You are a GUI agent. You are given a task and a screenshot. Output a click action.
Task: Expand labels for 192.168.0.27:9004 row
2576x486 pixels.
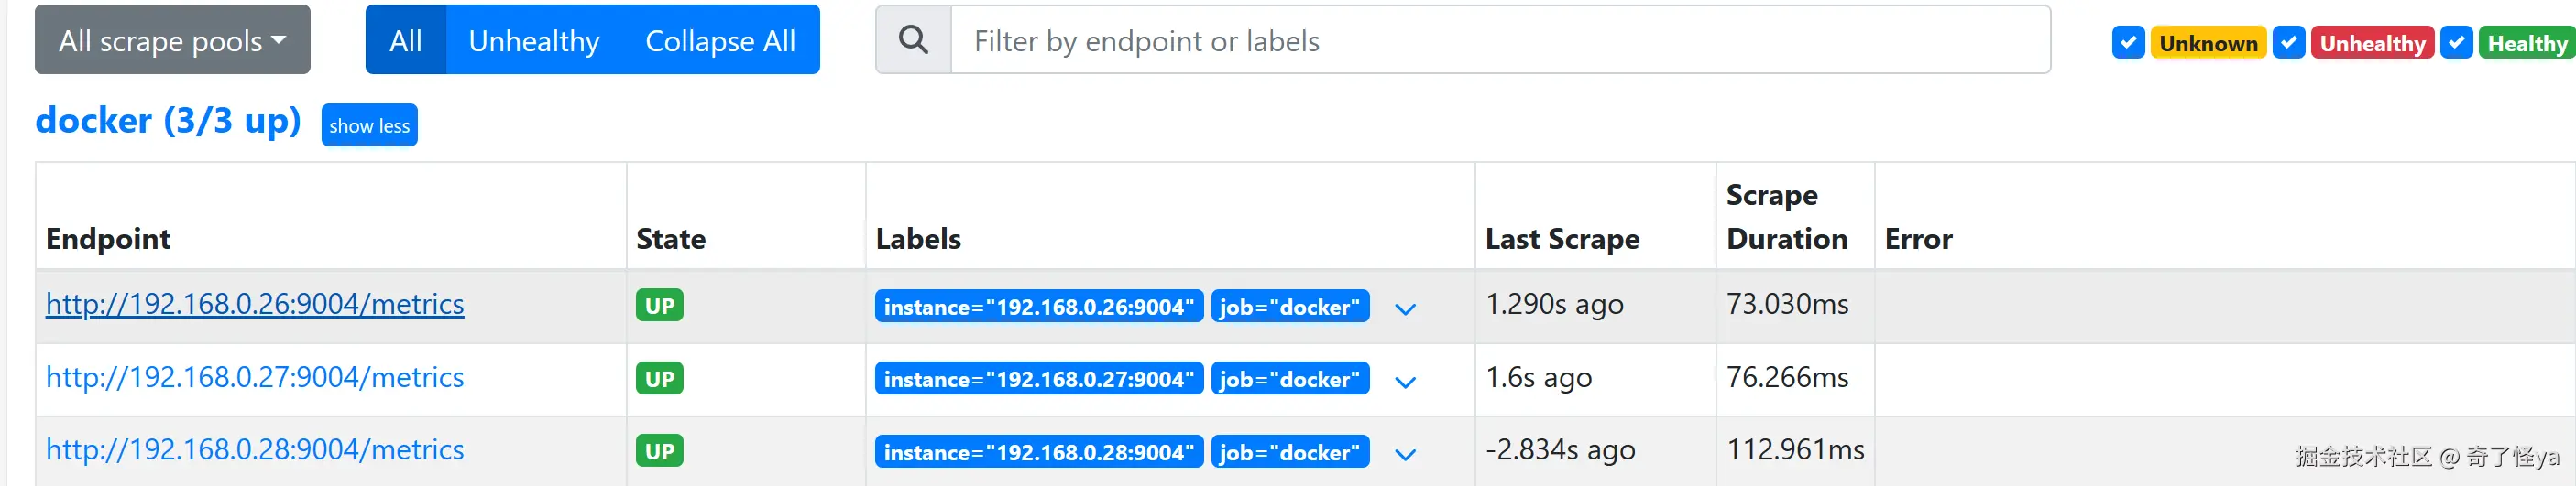tap(1405, 382)
